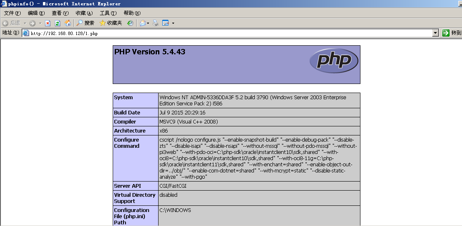Click the Server API label cell
Viewport: 462px width, 226px height.
[136, 186]
